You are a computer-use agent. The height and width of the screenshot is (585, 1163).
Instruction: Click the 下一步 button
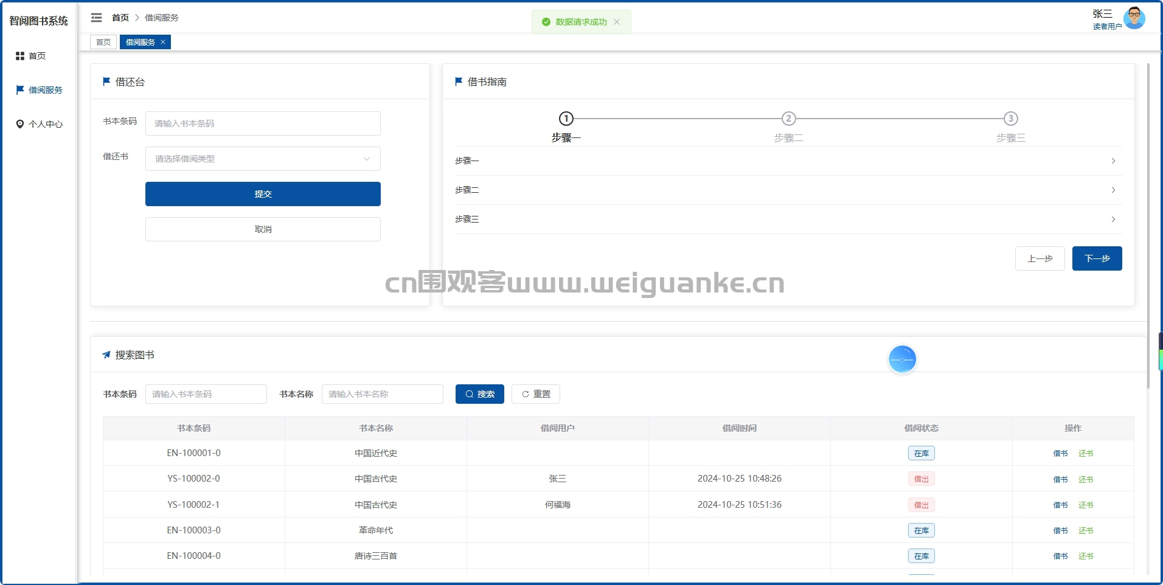click(1097, 258)
